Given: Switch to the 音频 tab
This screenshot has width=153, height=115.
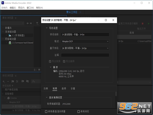Looking at the screenshot, I should [64, 89].
